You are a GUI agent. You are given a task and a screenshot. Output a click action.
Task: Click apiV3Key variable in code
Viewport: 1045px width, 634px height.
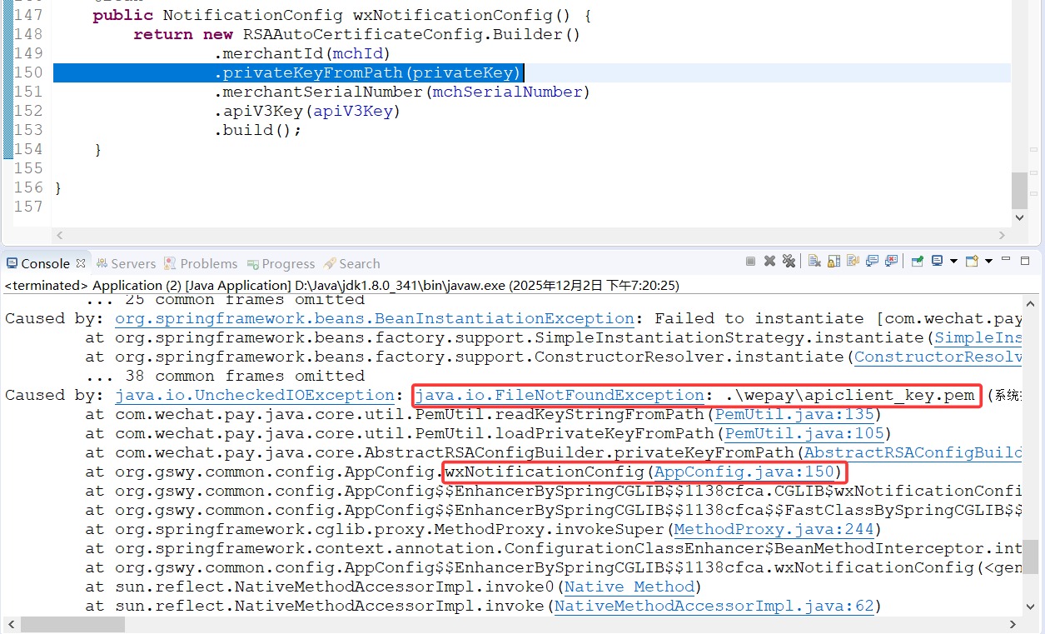point(352,112)
